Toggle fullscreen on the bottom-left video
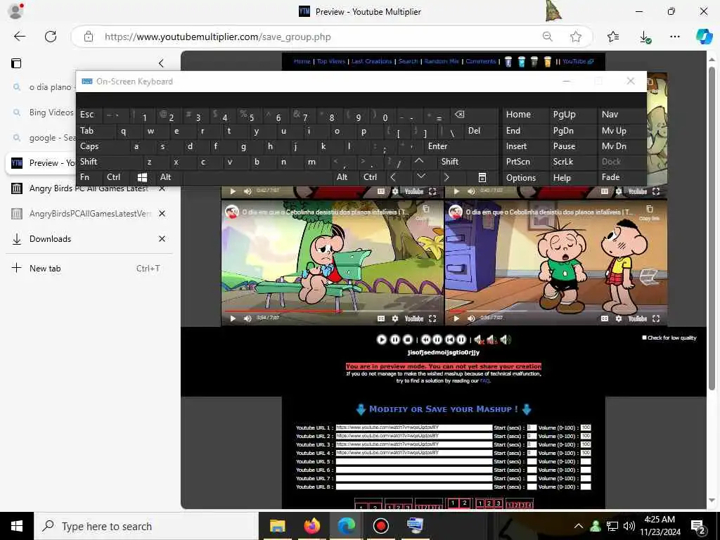 pos(432,319)
